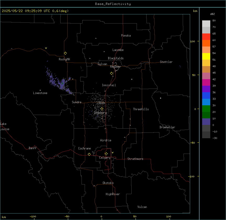Image resolution: width=226 pixels, height=220 pixels.
Task: Click the Base_Reflectivity title
Action: (x=113, y=4)
